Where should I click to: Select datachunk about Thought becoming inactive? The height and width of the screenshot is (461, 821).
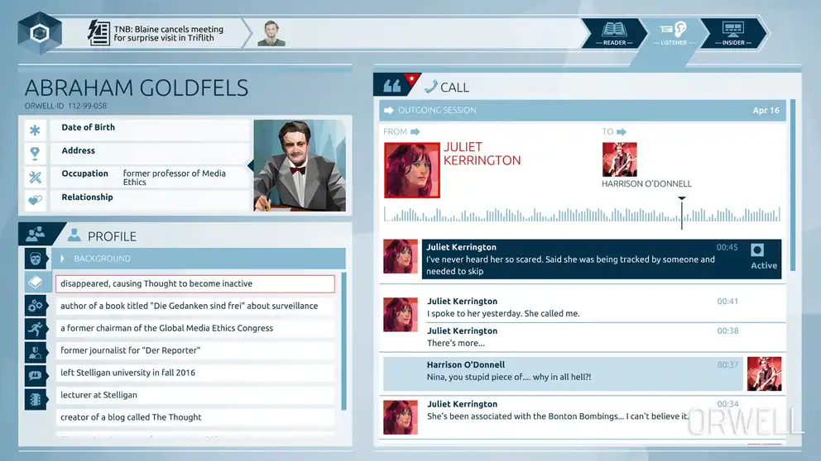click(x=195, y=283)
